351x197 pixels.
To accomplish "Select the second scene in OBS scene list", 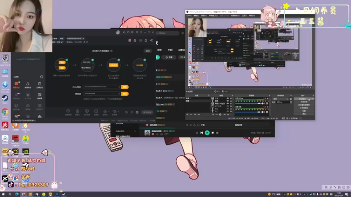I will [x=198, y=101].
